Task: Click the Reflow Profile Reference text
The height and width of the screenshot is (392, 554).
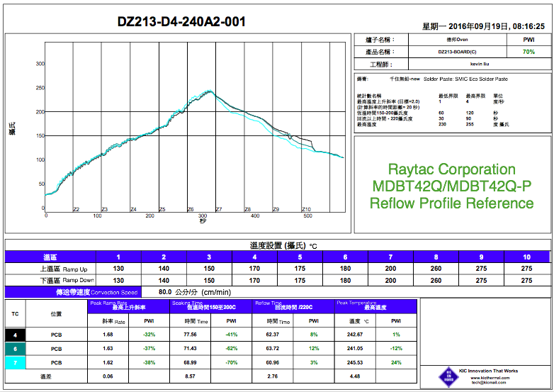Action: point(451,203)
